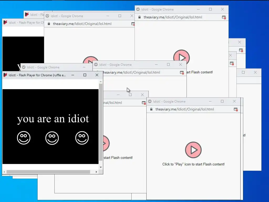This screenshot has height=202, width=269.
Task: Click the vertical scrollbar thumb in Flash Player window
Action: click(101, 122)
